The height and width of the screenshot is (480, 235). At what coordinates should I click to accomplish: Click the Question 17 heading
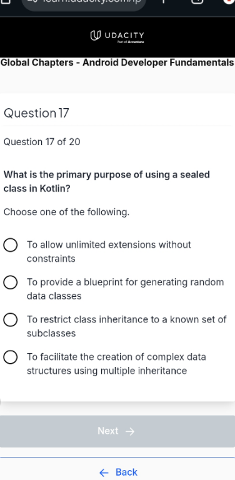coord(36,113)
